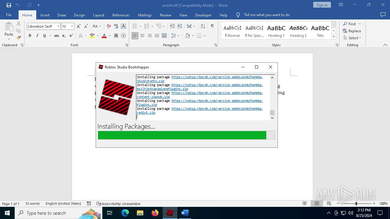Apply the Heading 2 style
Screen dimensions: 390x219
tap(298, 31)
